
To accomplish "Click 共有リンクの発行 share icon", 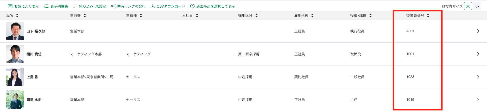I will point(113,6).
